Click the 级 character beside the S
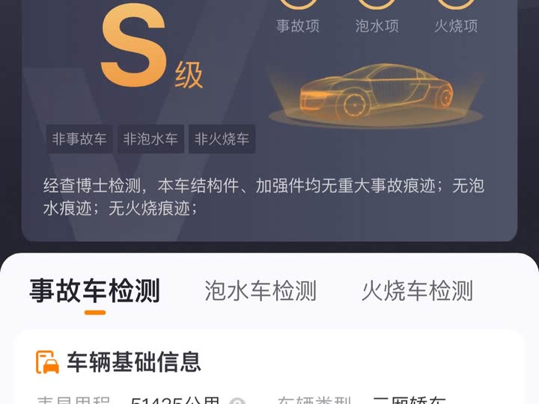The width and height of the screenshot is (539, 404). click(x=189, y=76)
